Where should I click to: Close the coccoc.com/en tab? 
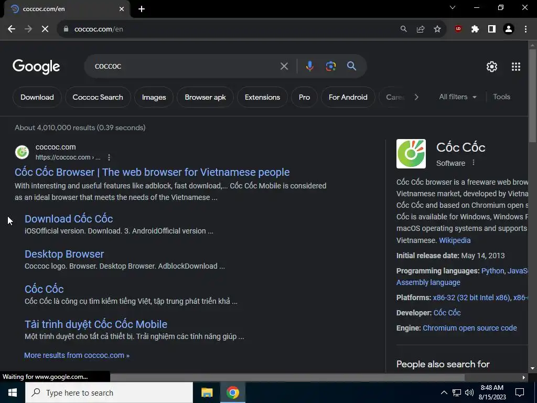(x=122, y=9)
